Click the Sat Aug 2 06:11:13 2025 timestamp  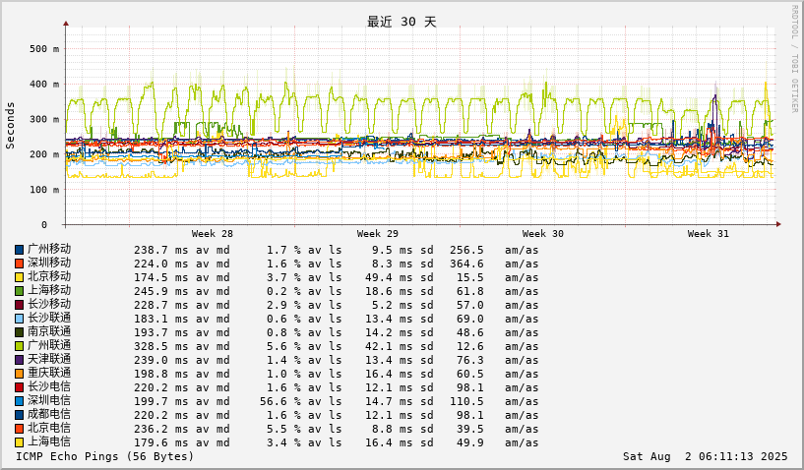(705, 456)
